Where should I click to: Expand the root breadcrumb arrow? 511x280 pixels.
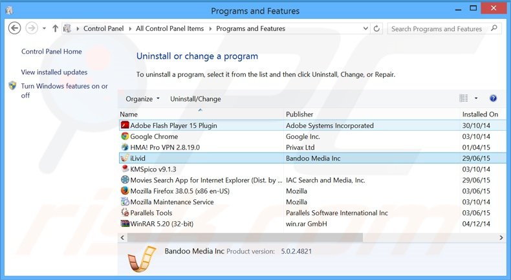tap(78, 28)
